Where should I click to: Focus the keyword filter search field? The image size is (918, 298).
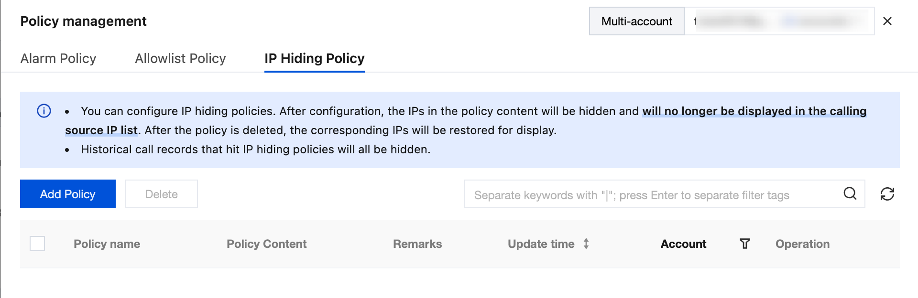650,195
